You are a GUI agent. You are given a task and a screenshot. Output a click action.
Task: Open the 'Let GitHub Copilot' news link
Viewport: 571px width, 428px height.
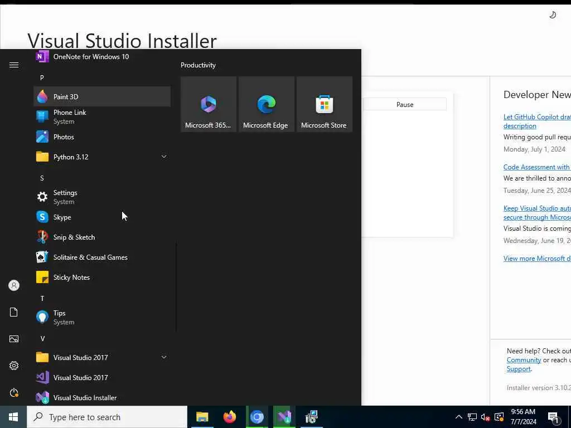pos(537,121)
